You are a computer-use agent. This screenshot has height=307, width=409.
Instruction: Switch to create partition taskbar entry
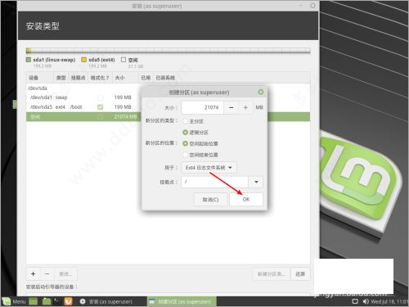pos(182,301)
